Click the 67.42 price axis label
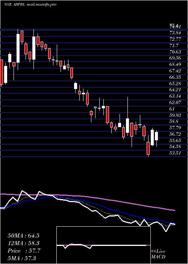 point(176,71)
